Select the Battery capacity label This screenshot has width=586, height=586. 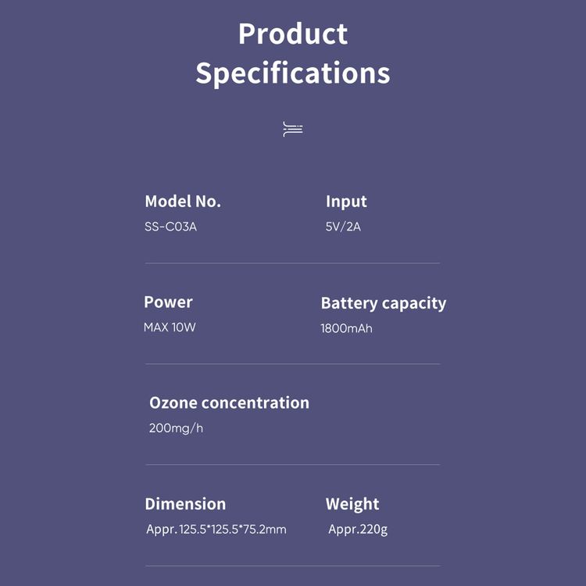[384, 303]
